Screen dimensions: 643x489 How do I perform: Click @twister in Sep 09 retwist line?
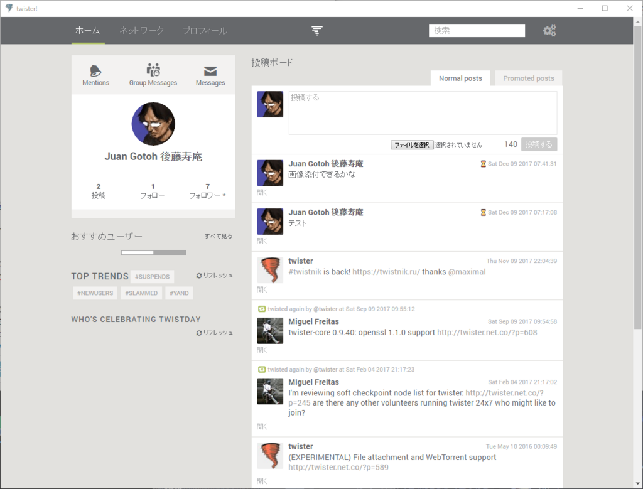tap(325, 309)
